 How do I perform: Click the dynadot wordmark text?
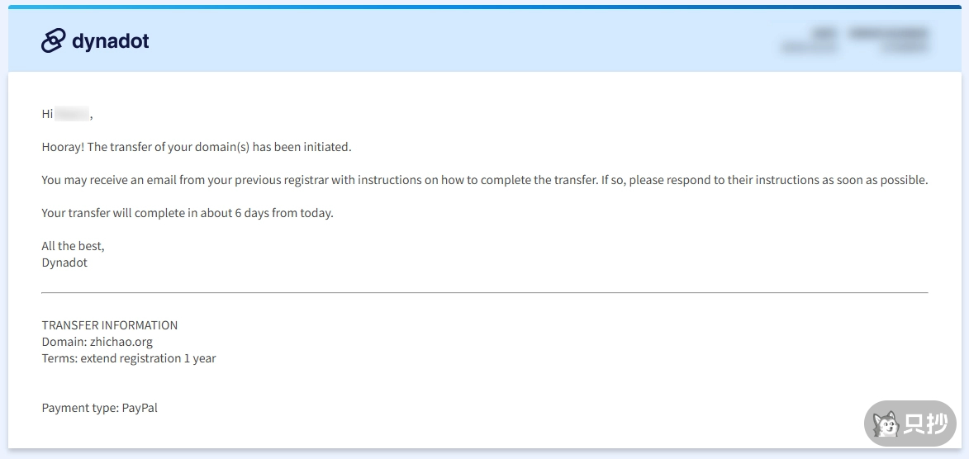[111, 40]
